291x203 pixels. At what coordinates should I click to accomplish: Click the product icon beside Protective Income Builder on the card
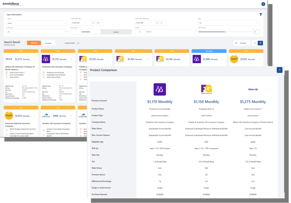pos(44,72)
